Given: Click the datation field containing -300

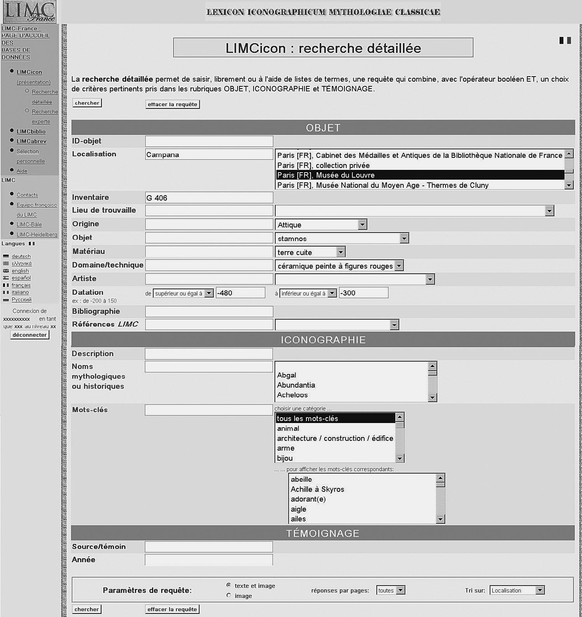Looking at the screenshot, I should [364, 293].
